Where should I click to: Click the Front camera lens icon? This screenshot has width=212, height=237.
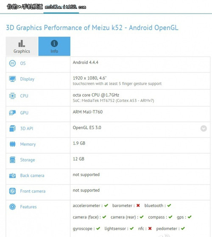coord(12,191)
